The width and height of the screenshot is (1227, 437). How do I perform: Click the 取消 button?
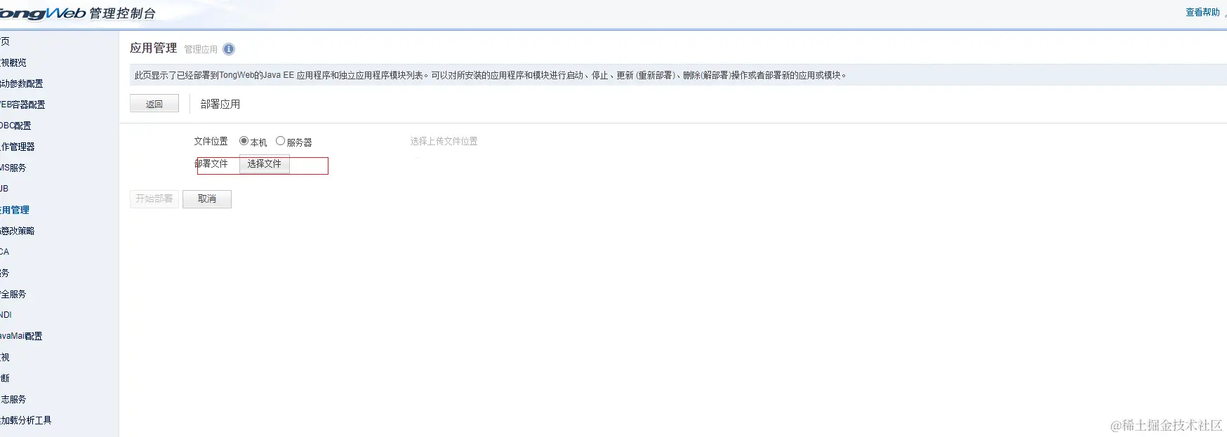(x=207, y=199)
